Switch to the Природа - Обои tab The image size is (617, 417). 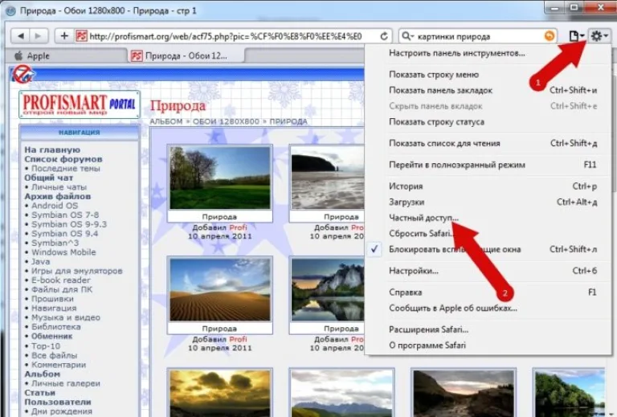[x=186, y=56]
